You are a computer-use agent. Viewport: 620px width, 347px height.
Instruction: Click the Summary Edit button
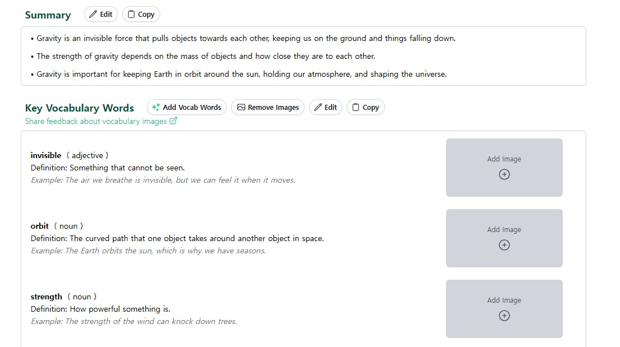click(101, 15)
